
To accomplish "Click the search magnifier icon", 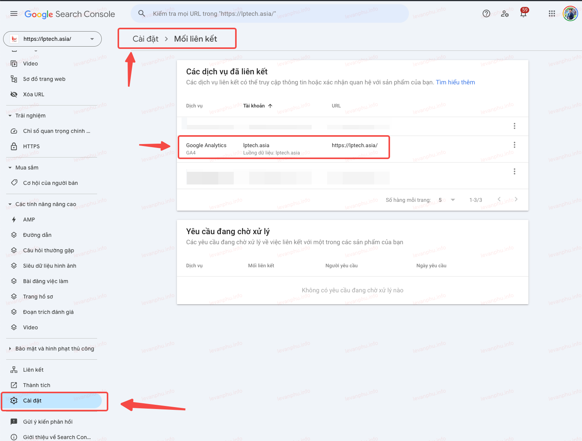I will point(142,13).
